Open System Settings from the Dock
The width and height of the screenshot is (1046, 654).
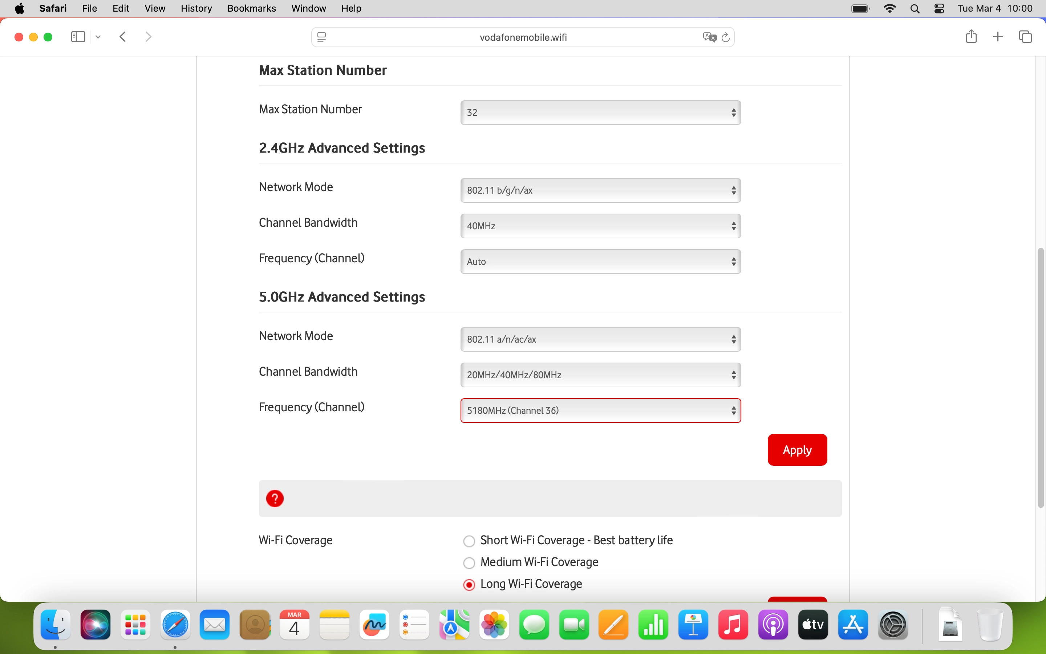893,625
